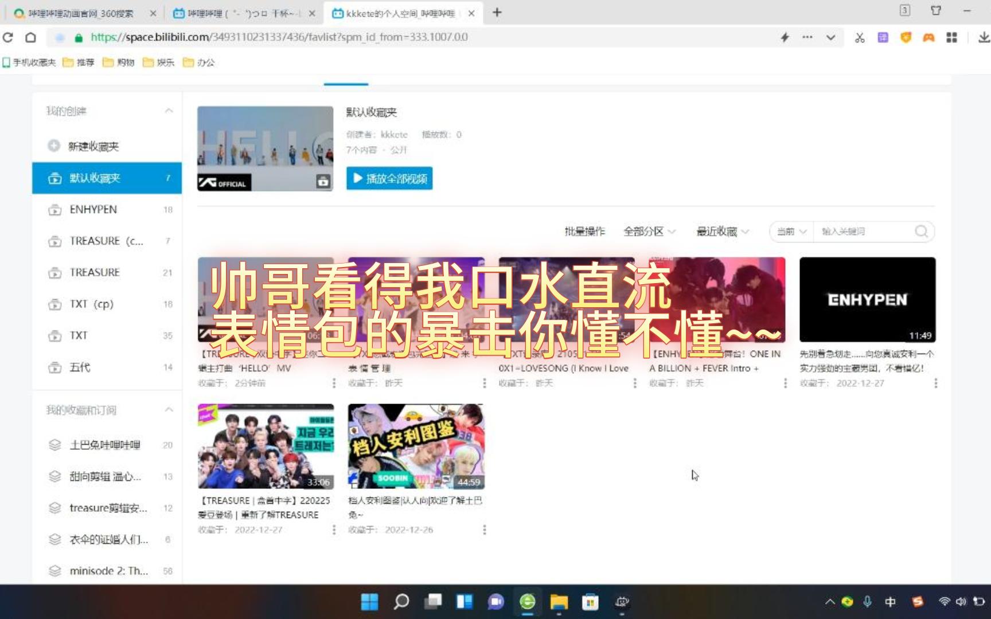Open Task View on the taskbar

[433, 602]
